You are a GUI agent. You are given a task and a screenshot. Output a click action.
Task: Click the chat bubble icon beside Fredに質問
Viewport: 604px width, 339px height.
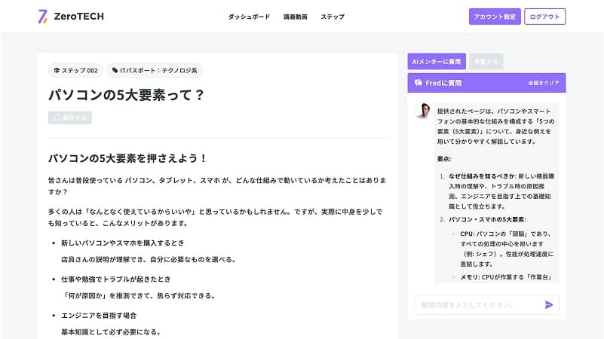click(x=418, y=83)
